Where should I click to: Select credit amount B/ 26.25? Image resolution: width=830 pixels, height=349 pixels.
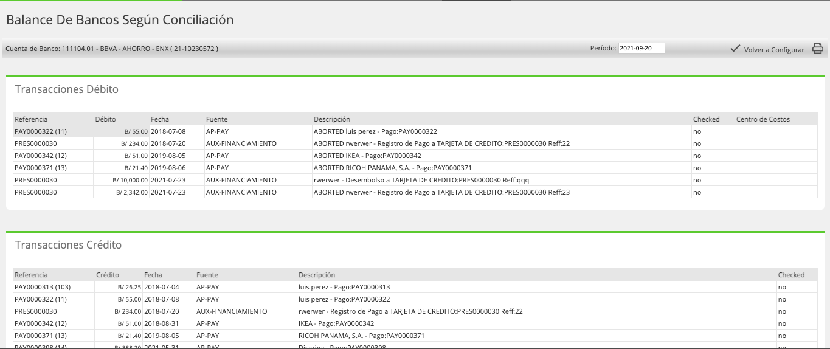[130, 287]
